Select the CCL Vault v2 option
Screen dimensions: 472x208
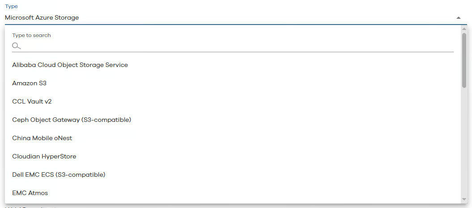pyautogui.click(x=32, y=102)
